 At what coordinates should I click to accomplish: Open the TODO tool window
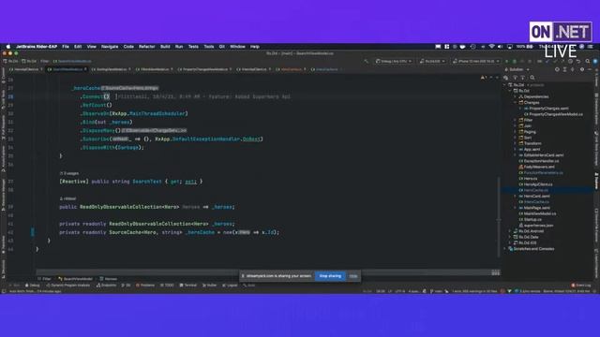coord(167,286)
